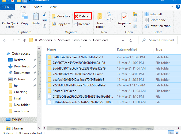
Task: Click the This PC computer icon
Action: pos(8,120)
